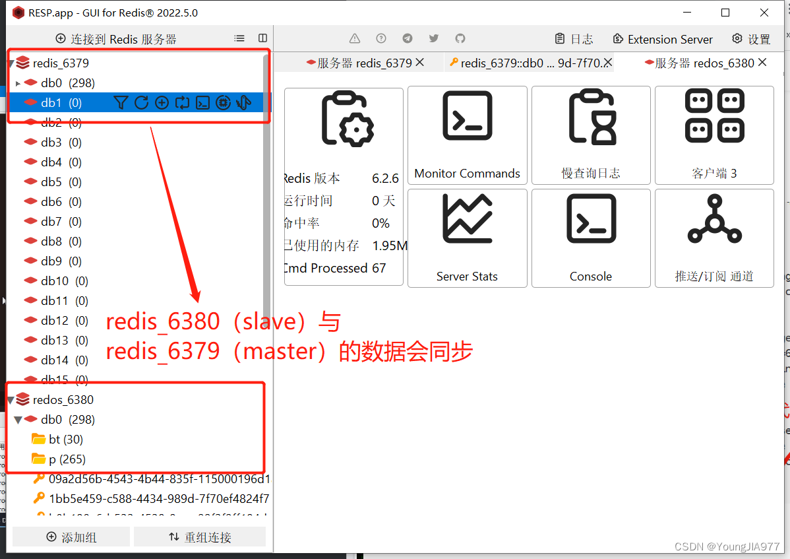Open the Telegram channel icon
Viewport: 790px width, 559px height.
coord(407,38)
